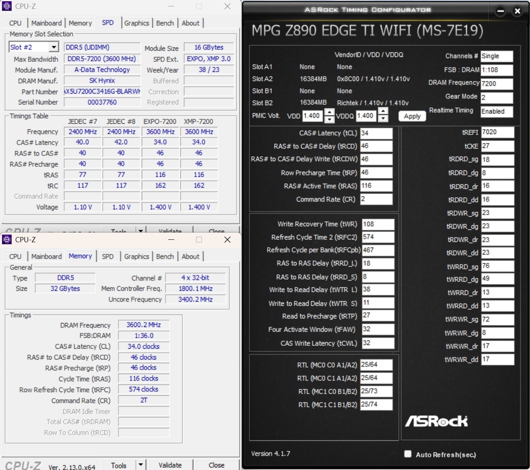Viewport: 530px width, 470px height.
Task: Click the tREFI field showing 7020
Action: click(x=497, y=133)
